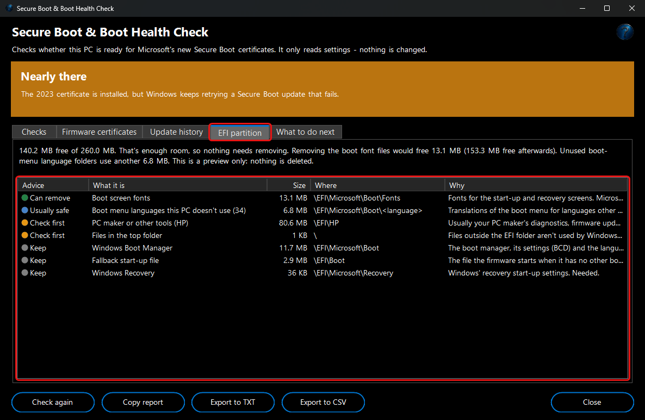
Task: Click the 1 KB size cell
Action: (300, 235)
